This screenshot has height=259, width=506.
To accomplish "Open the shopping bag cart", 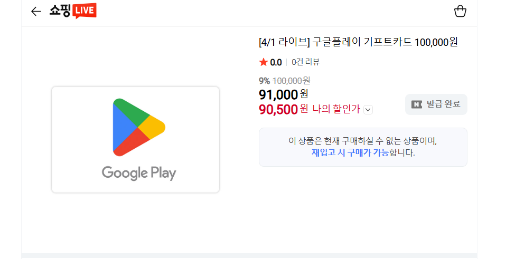I will coord(461,11).
